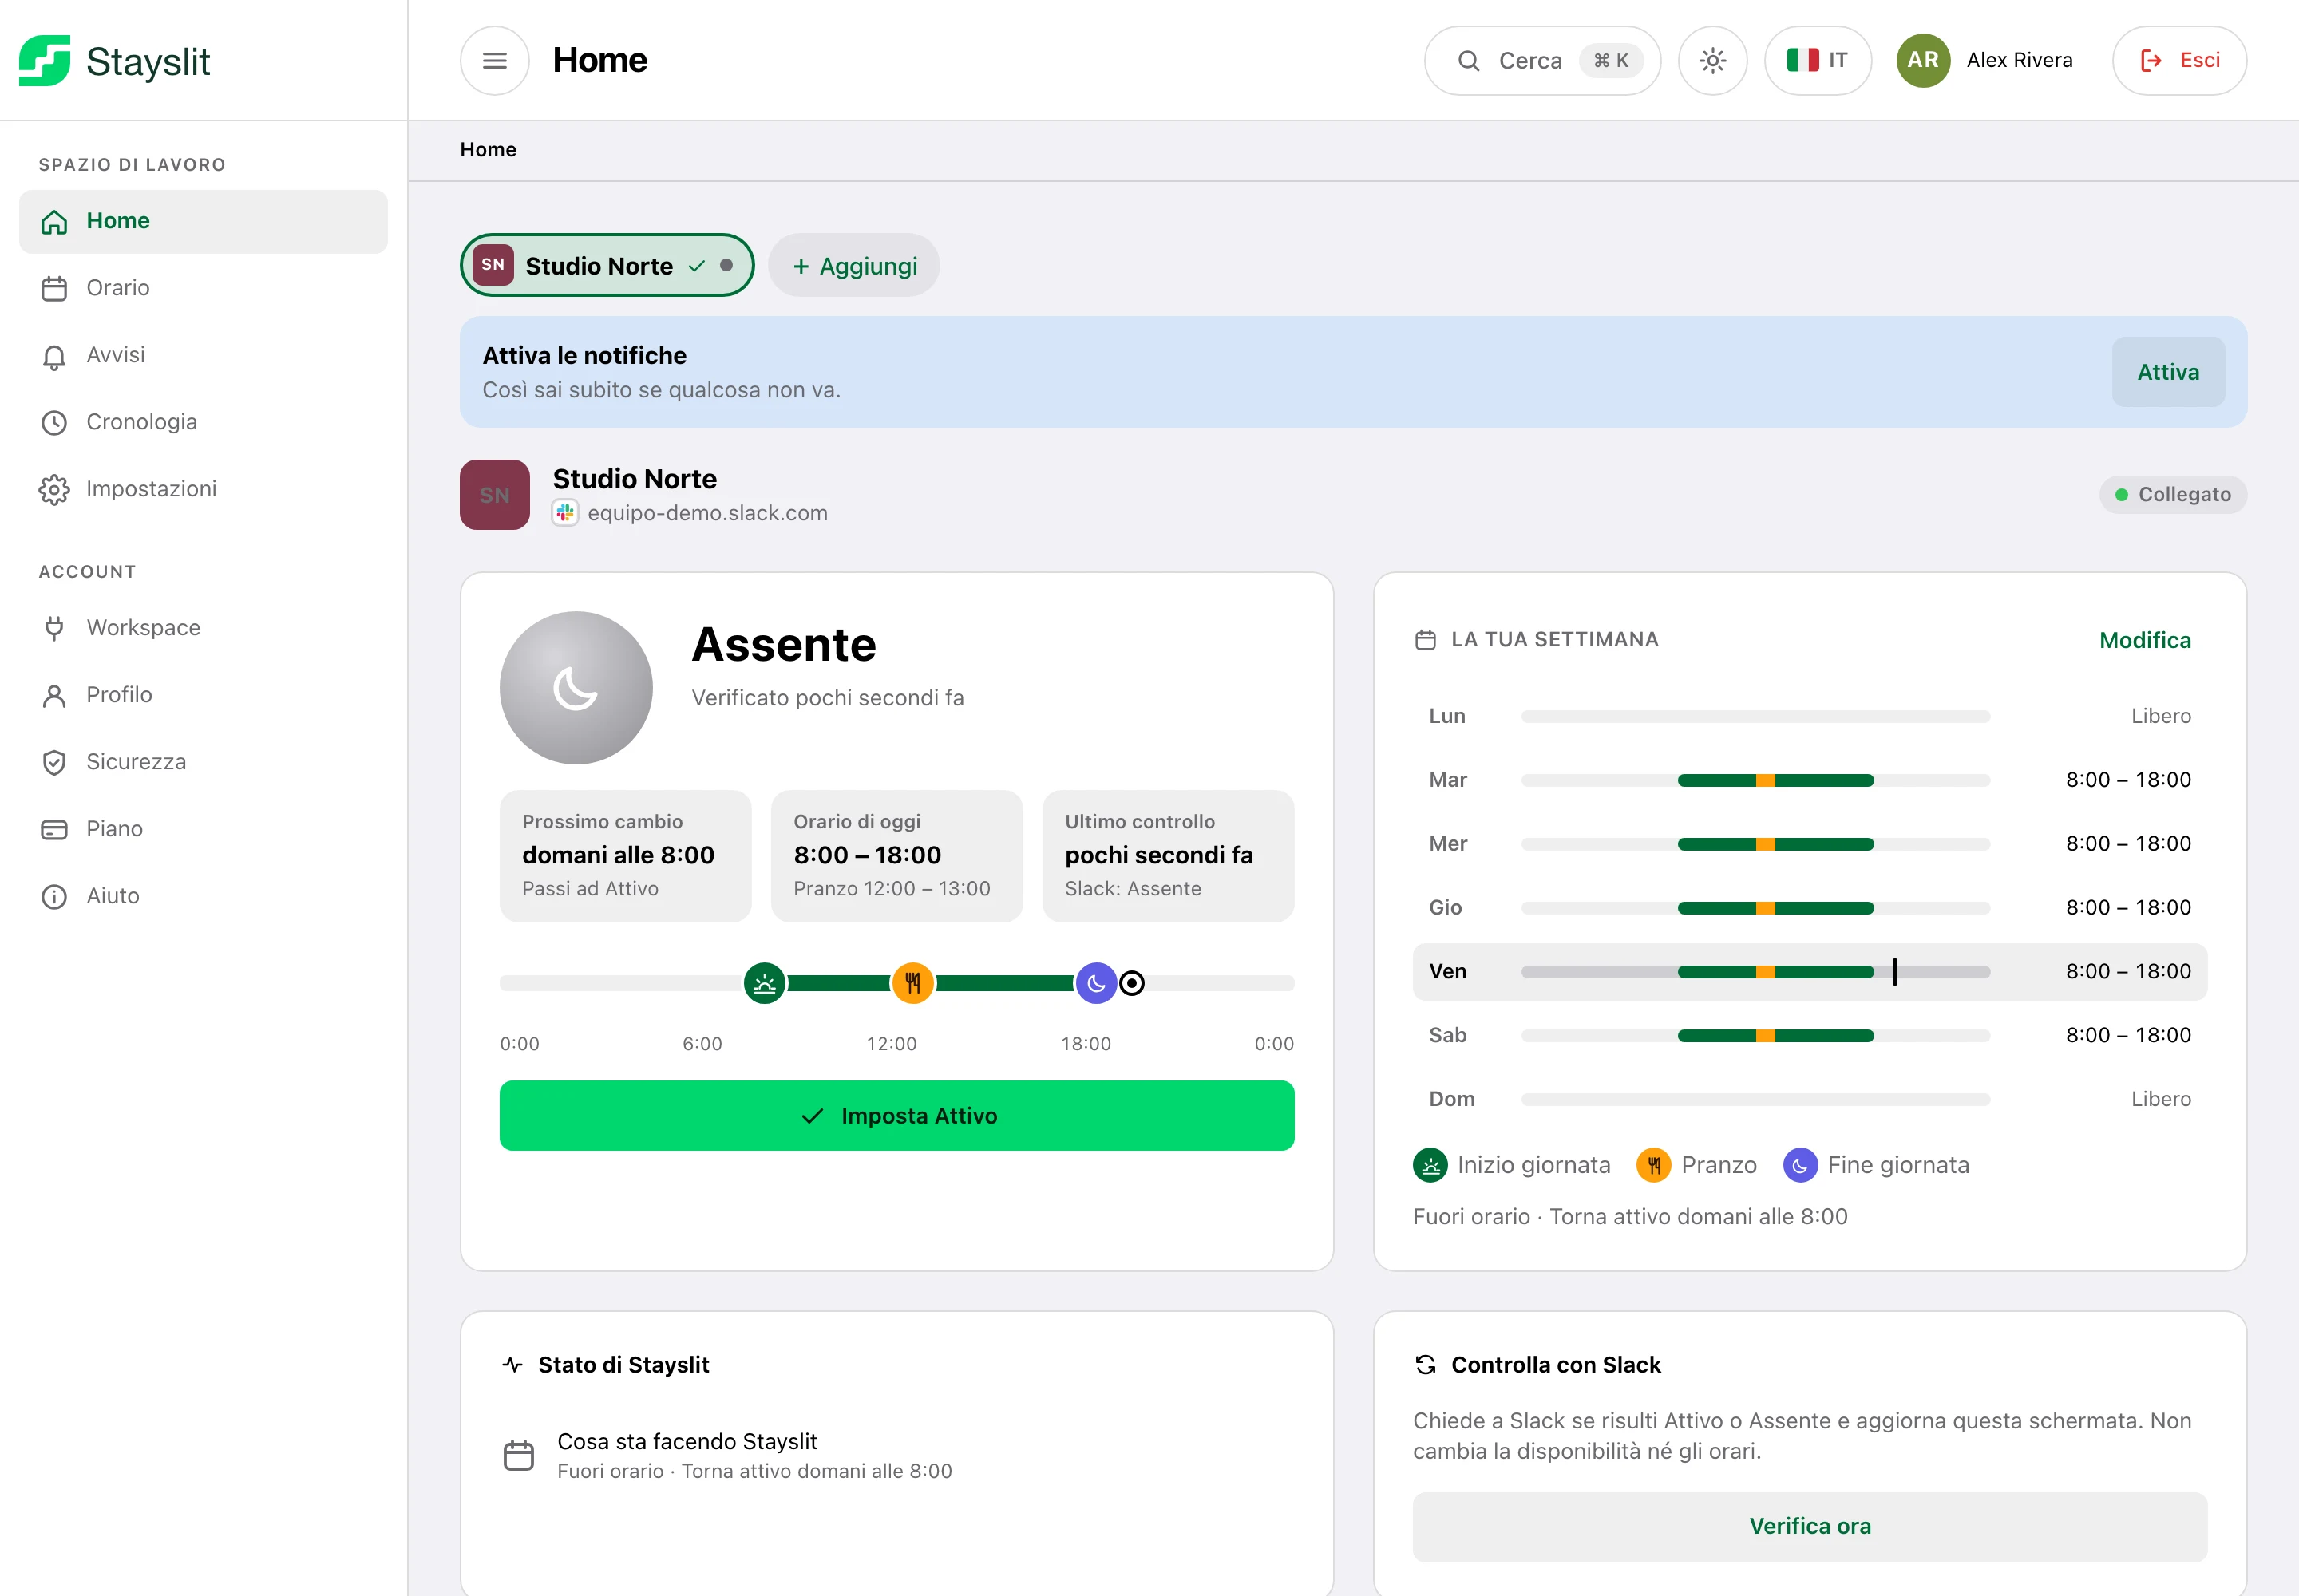Viewport: 2299px width, 1596px height.
Task: Click the Piano card icon
Action: point(54,830)
